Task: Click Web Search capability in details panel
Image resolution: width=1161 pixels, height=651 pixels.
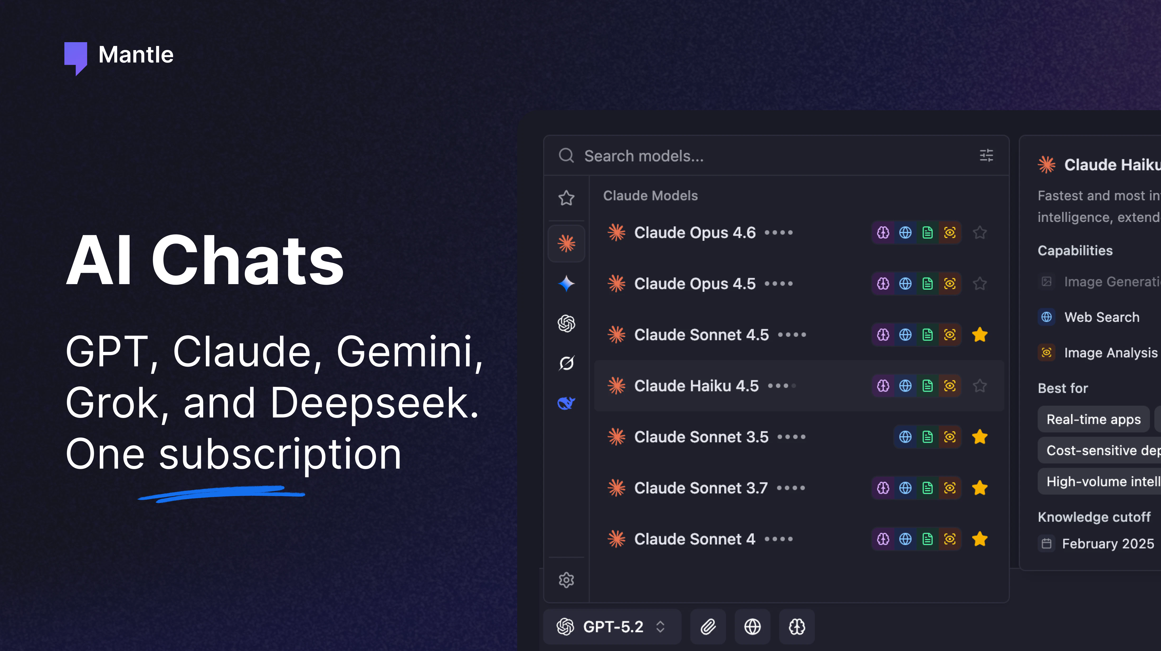Action: point(1088,317)
